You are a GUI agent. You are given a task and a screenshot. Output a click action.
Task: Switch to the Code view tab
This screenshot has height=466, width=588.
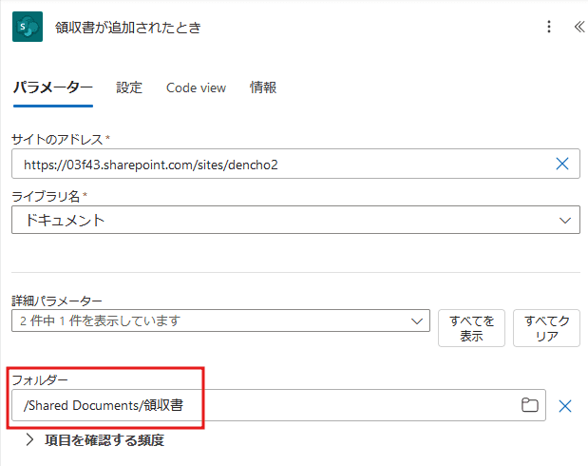coord(196,87)
